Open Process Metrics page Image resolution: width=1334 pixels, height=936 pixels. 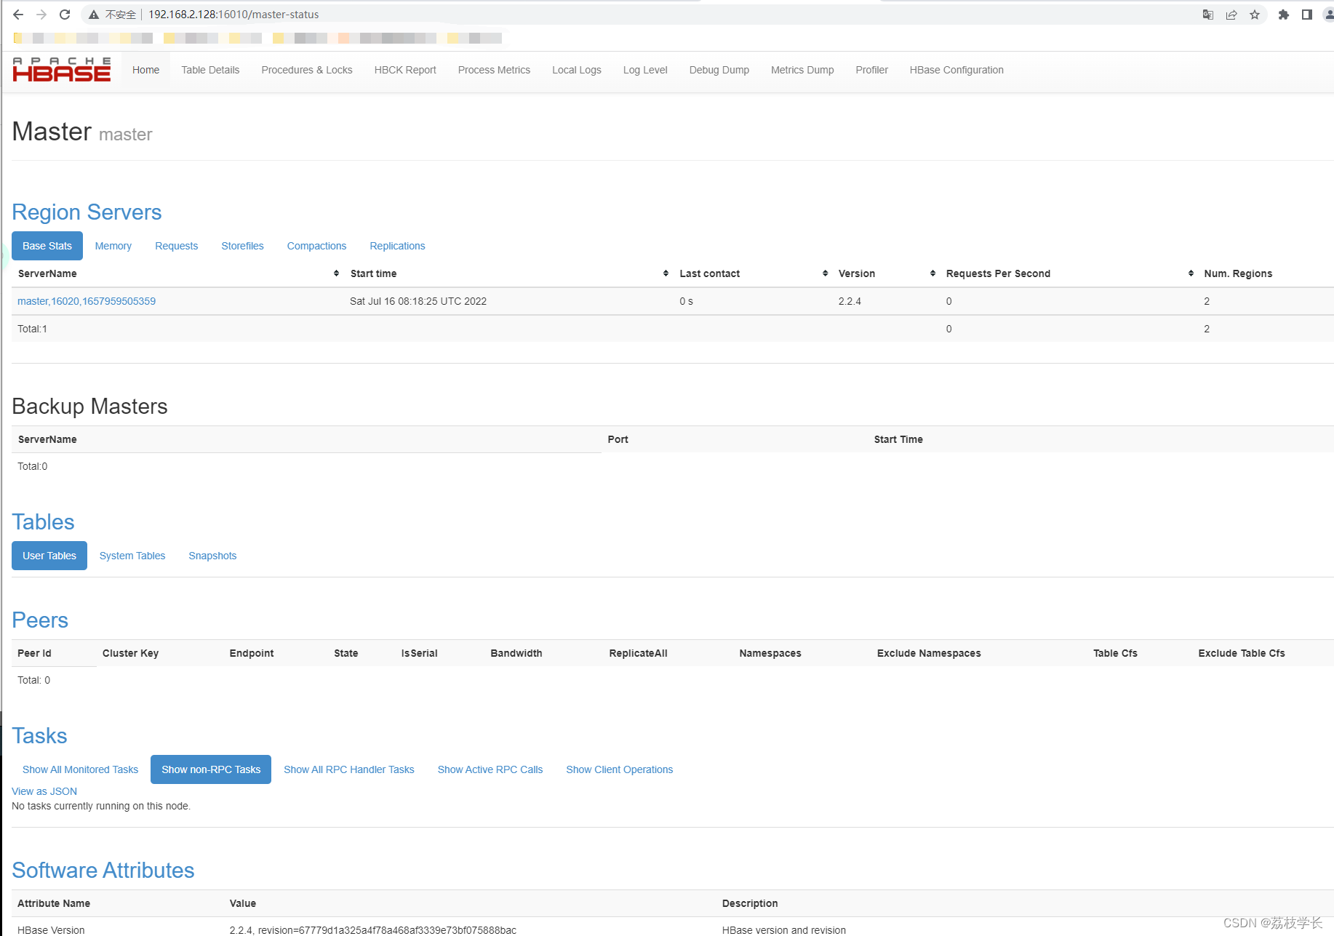494,70
